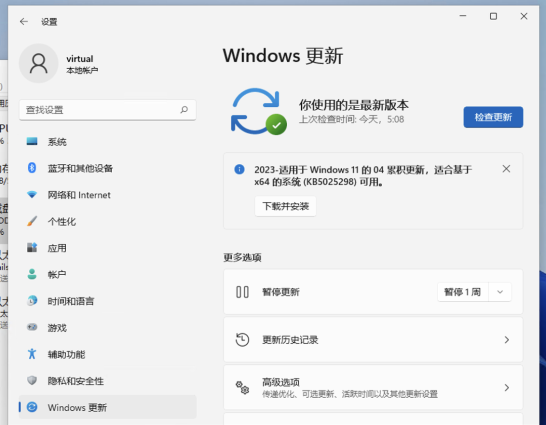Click the 应用 apps icon

click(x=32, y=248)
